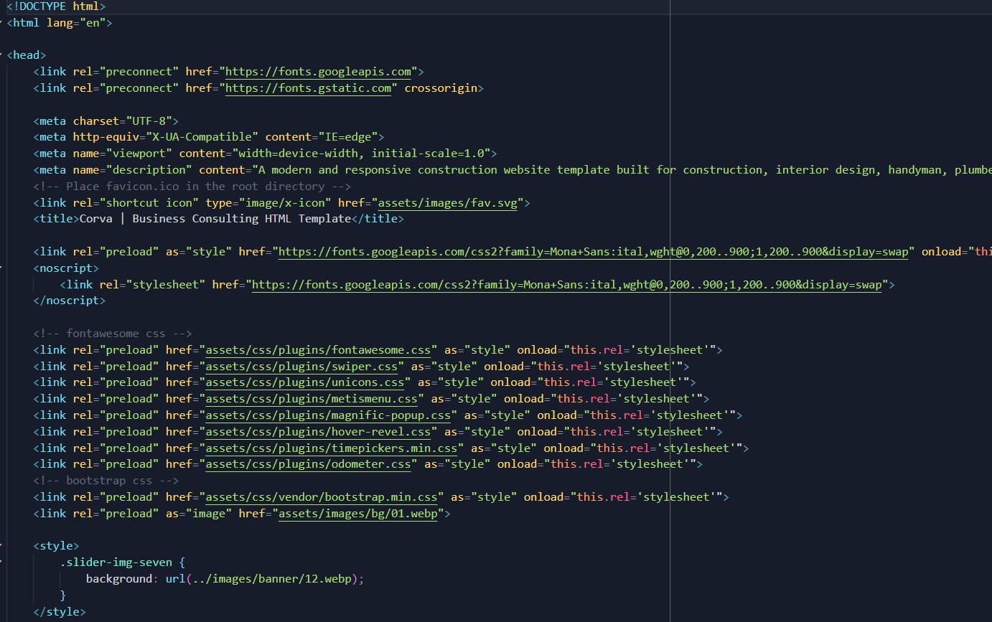992x622 pixels.
Task: Open the fonts.googleapis.com preconnect link
Action: pos(319,72)
